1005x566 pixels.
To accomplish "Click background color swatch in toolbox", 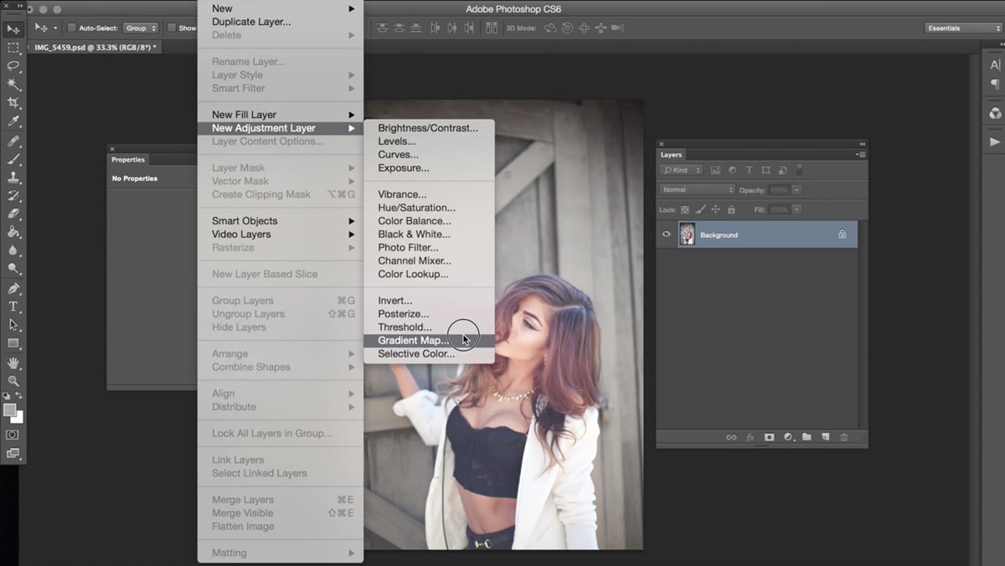I will [17, 417].
